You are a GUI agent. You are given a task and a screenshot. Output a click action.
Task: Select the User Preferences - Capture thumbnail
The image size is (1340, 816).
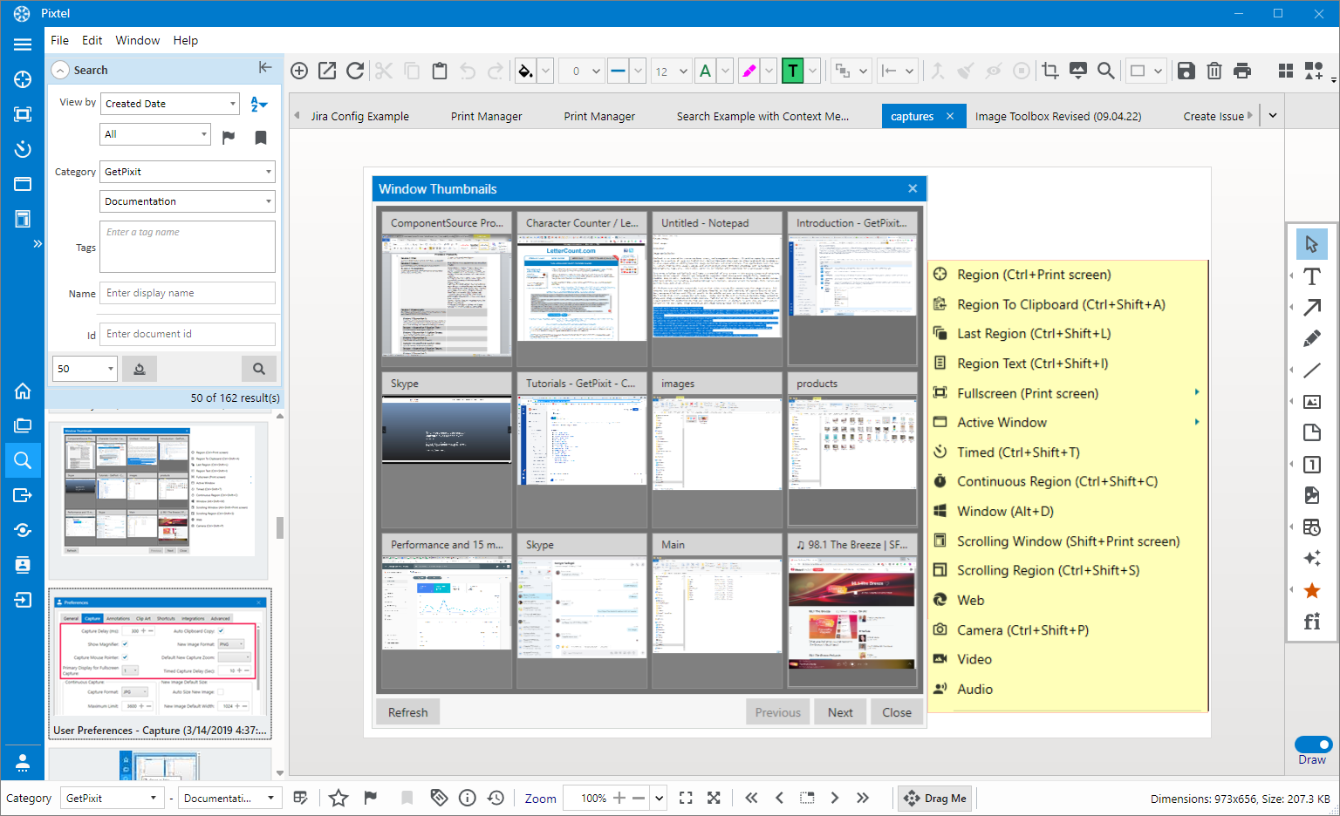(x=160, y=663)
